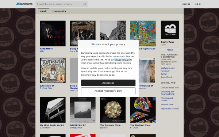Open Streaming and Download help

(168, 93)
